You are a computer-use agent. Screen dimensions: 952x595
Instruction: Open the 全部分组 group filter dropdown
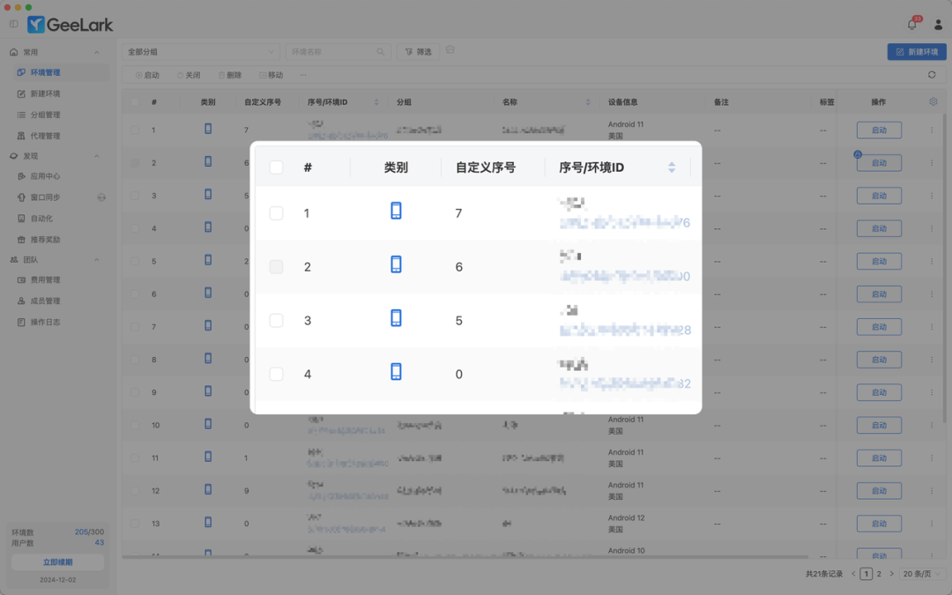click(x=199, y=51)
